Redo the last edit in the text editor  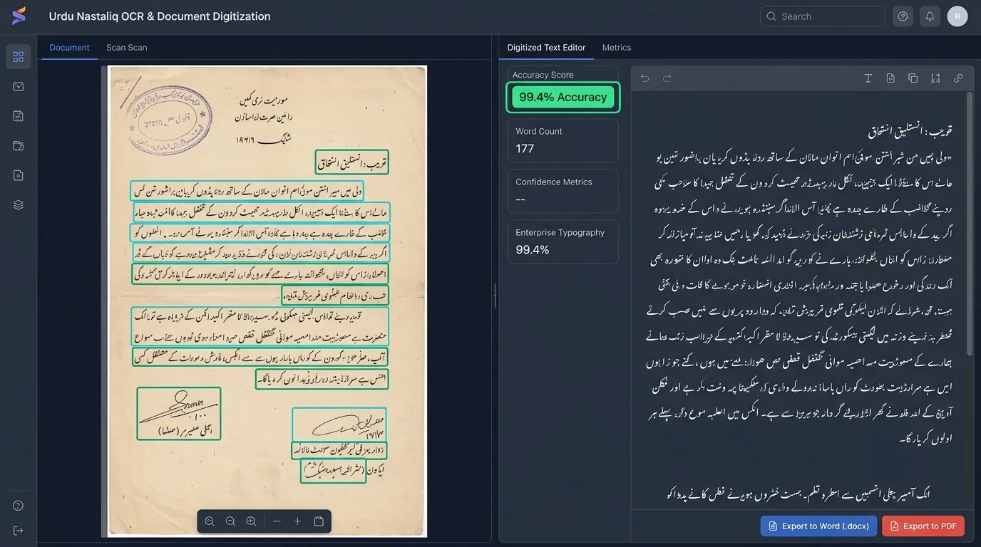tap(667, 78)
